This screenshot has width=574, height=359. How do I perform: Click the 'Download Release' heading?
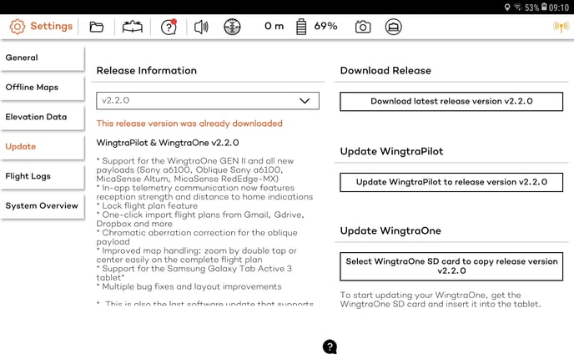385,70
